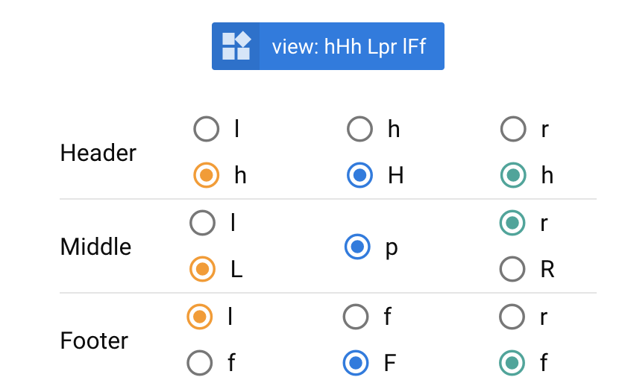Select the unselected "h" radio in Header center
The width and height of the screenshot is (625, 383).
tap(359, 130)
